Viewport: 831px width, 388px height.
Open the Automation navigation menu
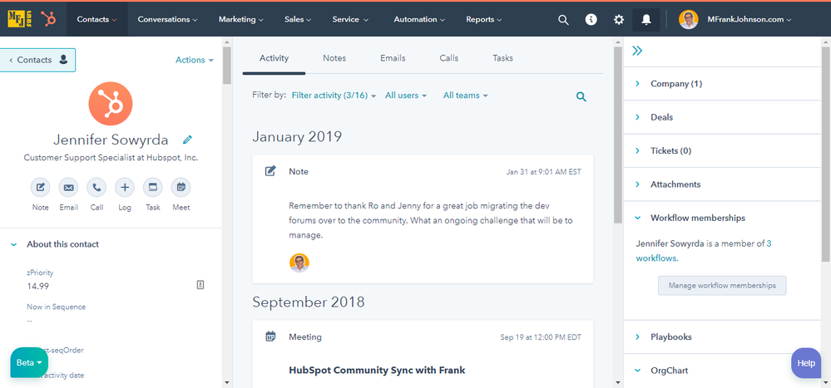point(419,20)
